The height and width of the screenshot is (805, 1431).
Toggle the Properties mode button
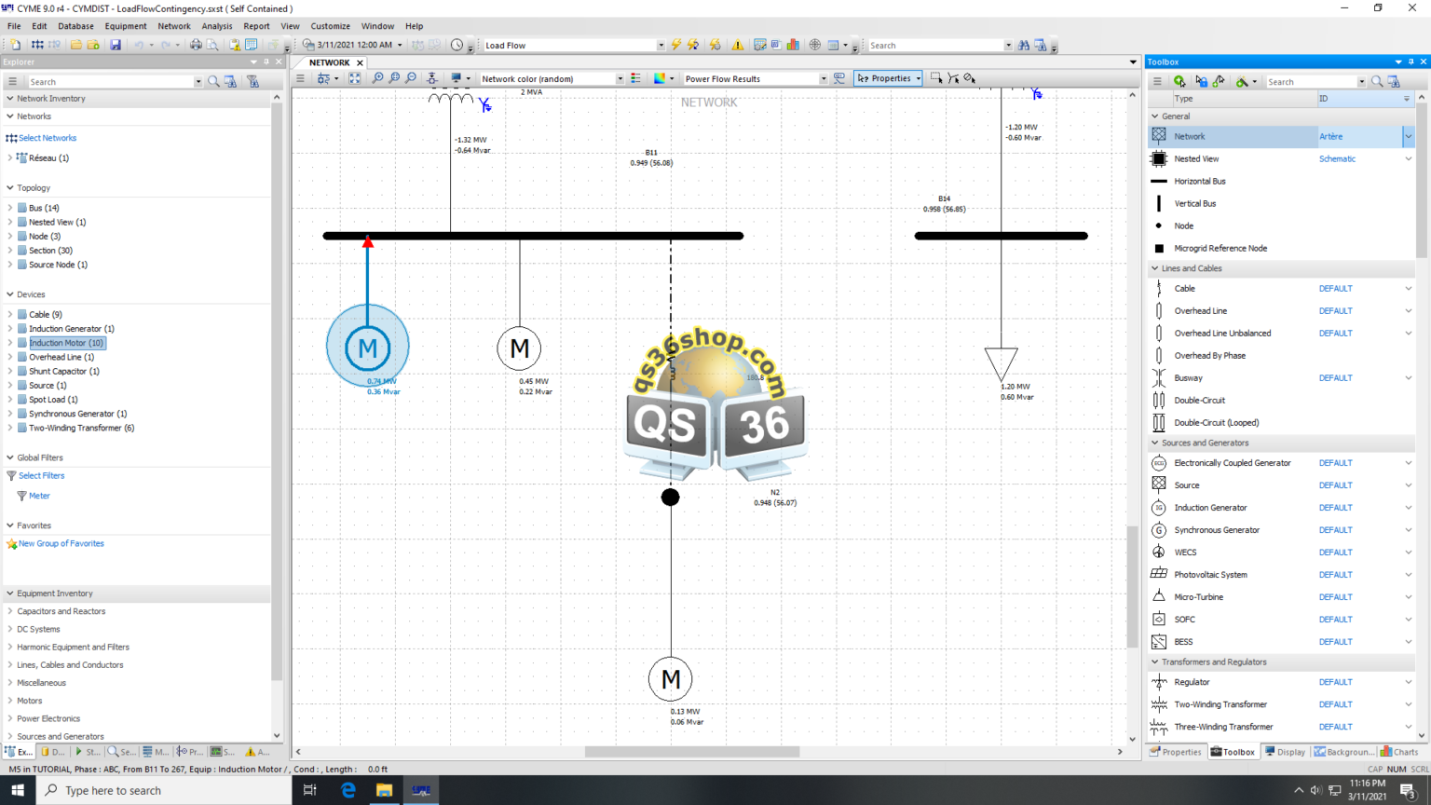[888, 78]
